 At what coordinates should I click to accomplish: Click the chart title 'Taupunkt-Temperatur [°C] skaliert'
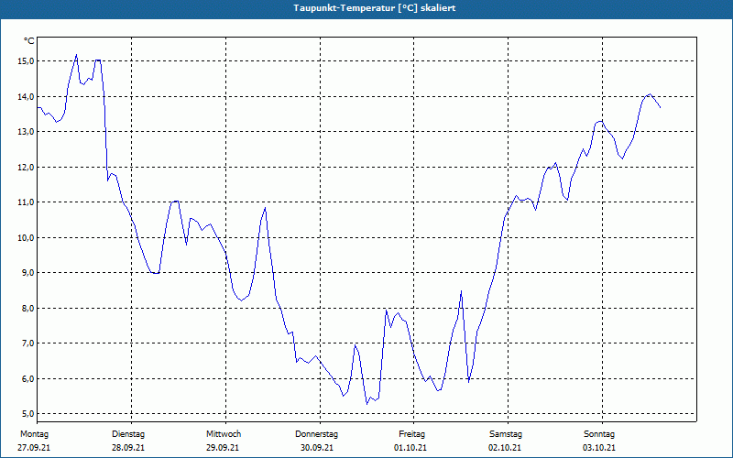point(375,8)
